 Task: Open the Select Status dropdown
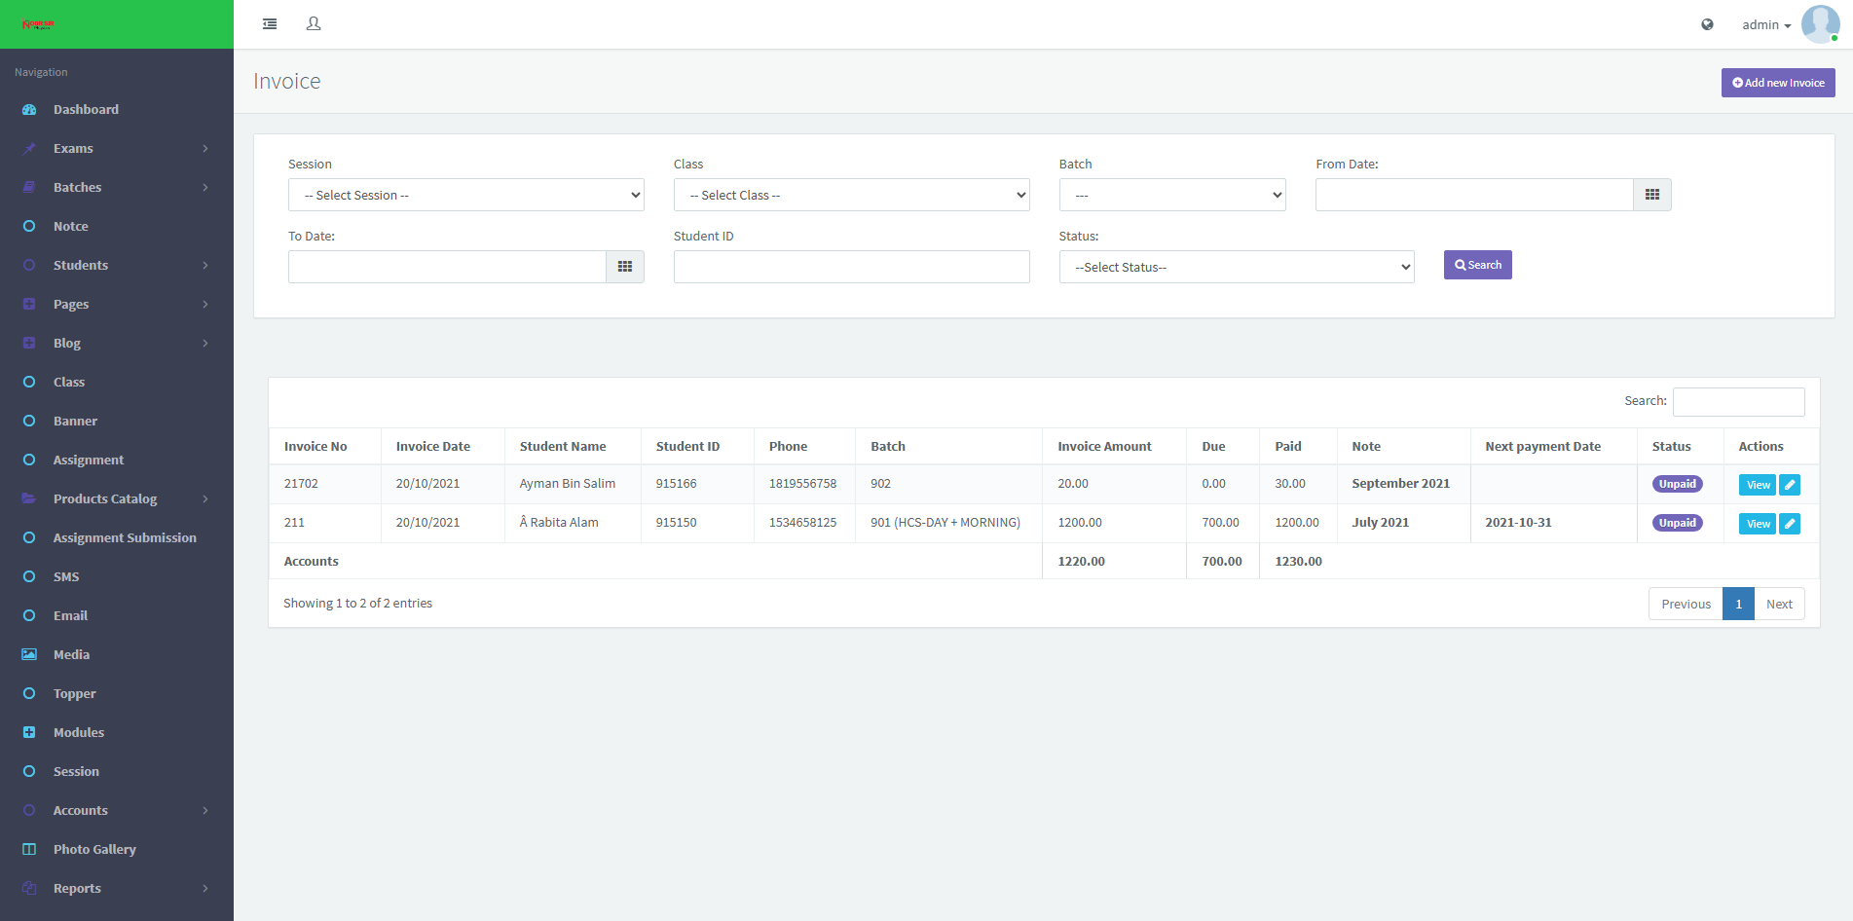1236,267
